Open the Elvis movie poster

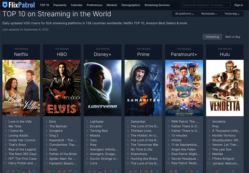[x=62, y=88]
